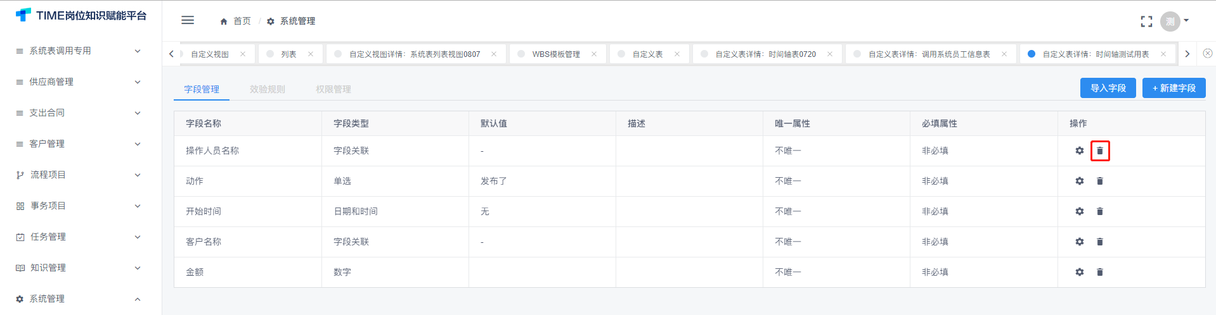
Task: Open the 系统表列表视图0807 detail tab
Action: click(415, 54)
